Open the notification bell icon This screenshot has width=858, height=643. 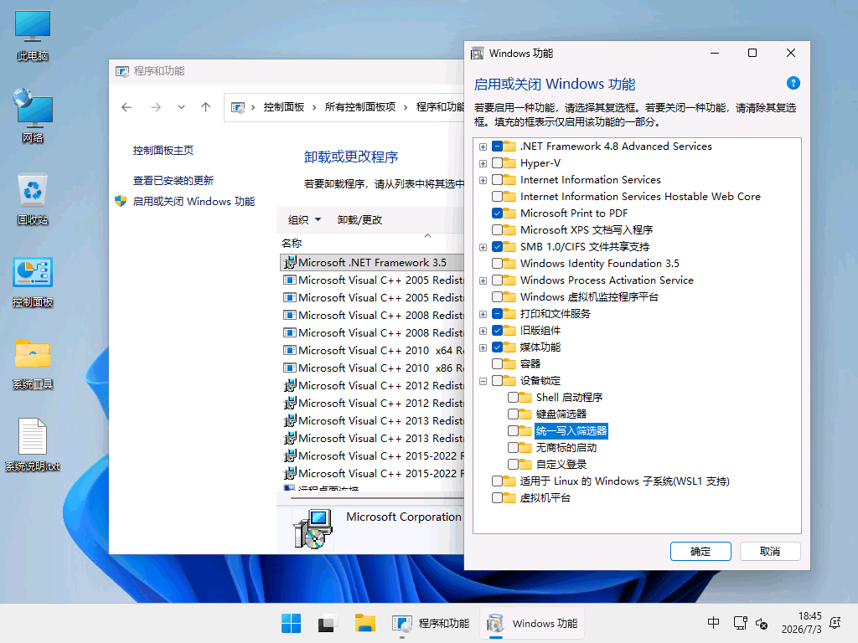click(835, 623)
